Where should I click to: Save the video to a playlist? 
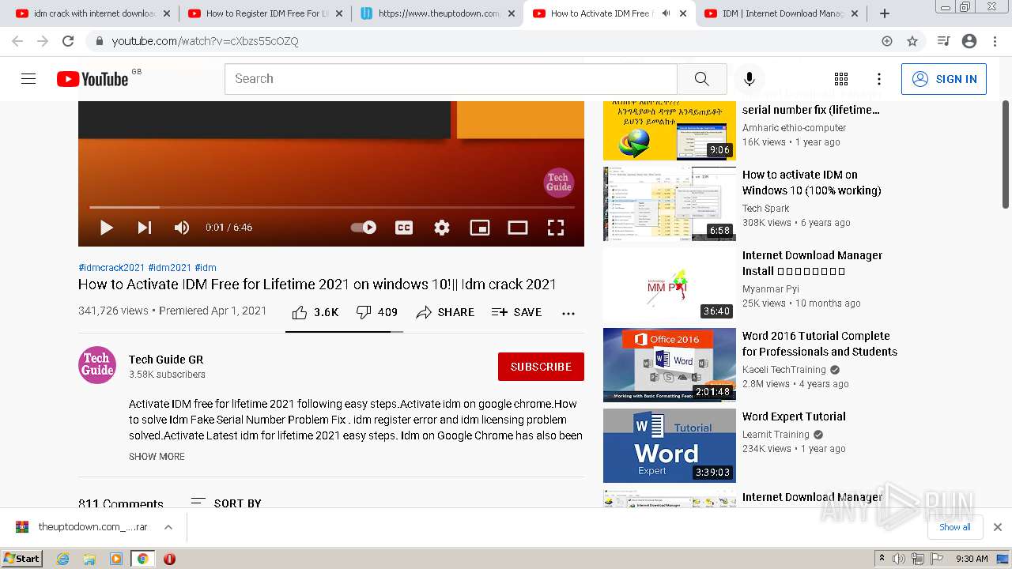516,312
